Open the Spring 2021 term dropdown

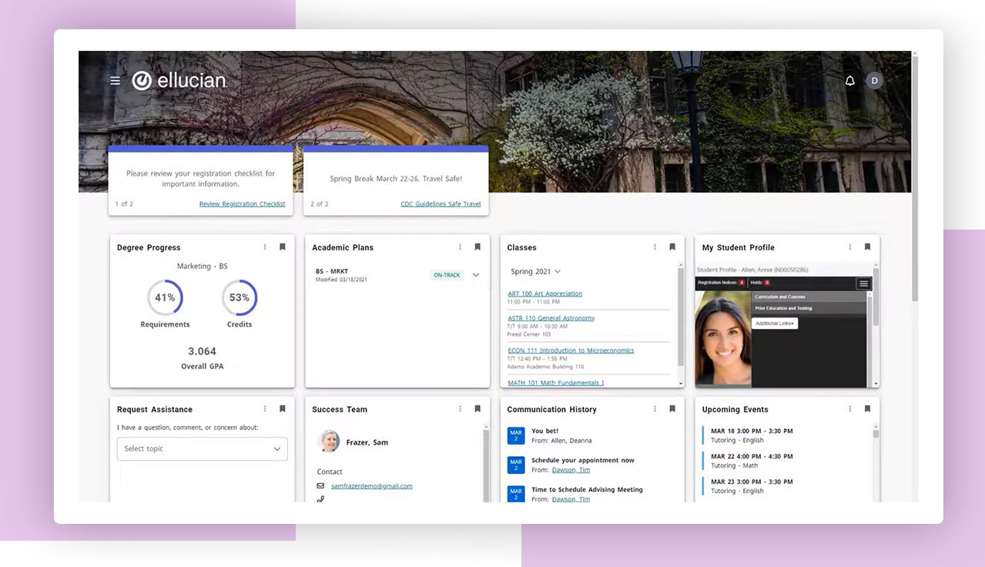coord(536,272)
